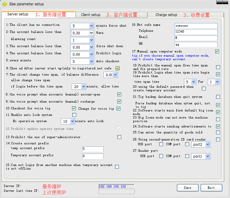The width and height of the screenshot is (230, 198).
Task: Enable auto lock system checkbox
Action: point(74,115)
